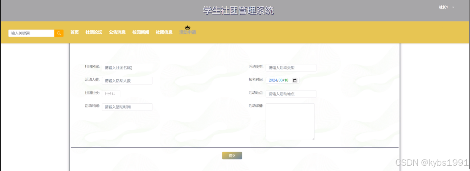Click inside the 活动详情 text area
Image resolution: width=470 pixels, height=171 pixels.
coord(290,122)
